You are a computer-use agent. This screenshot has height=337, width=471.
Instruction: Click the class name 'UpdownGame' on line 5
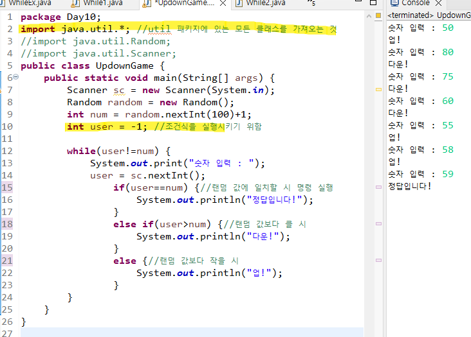[125, 65]
